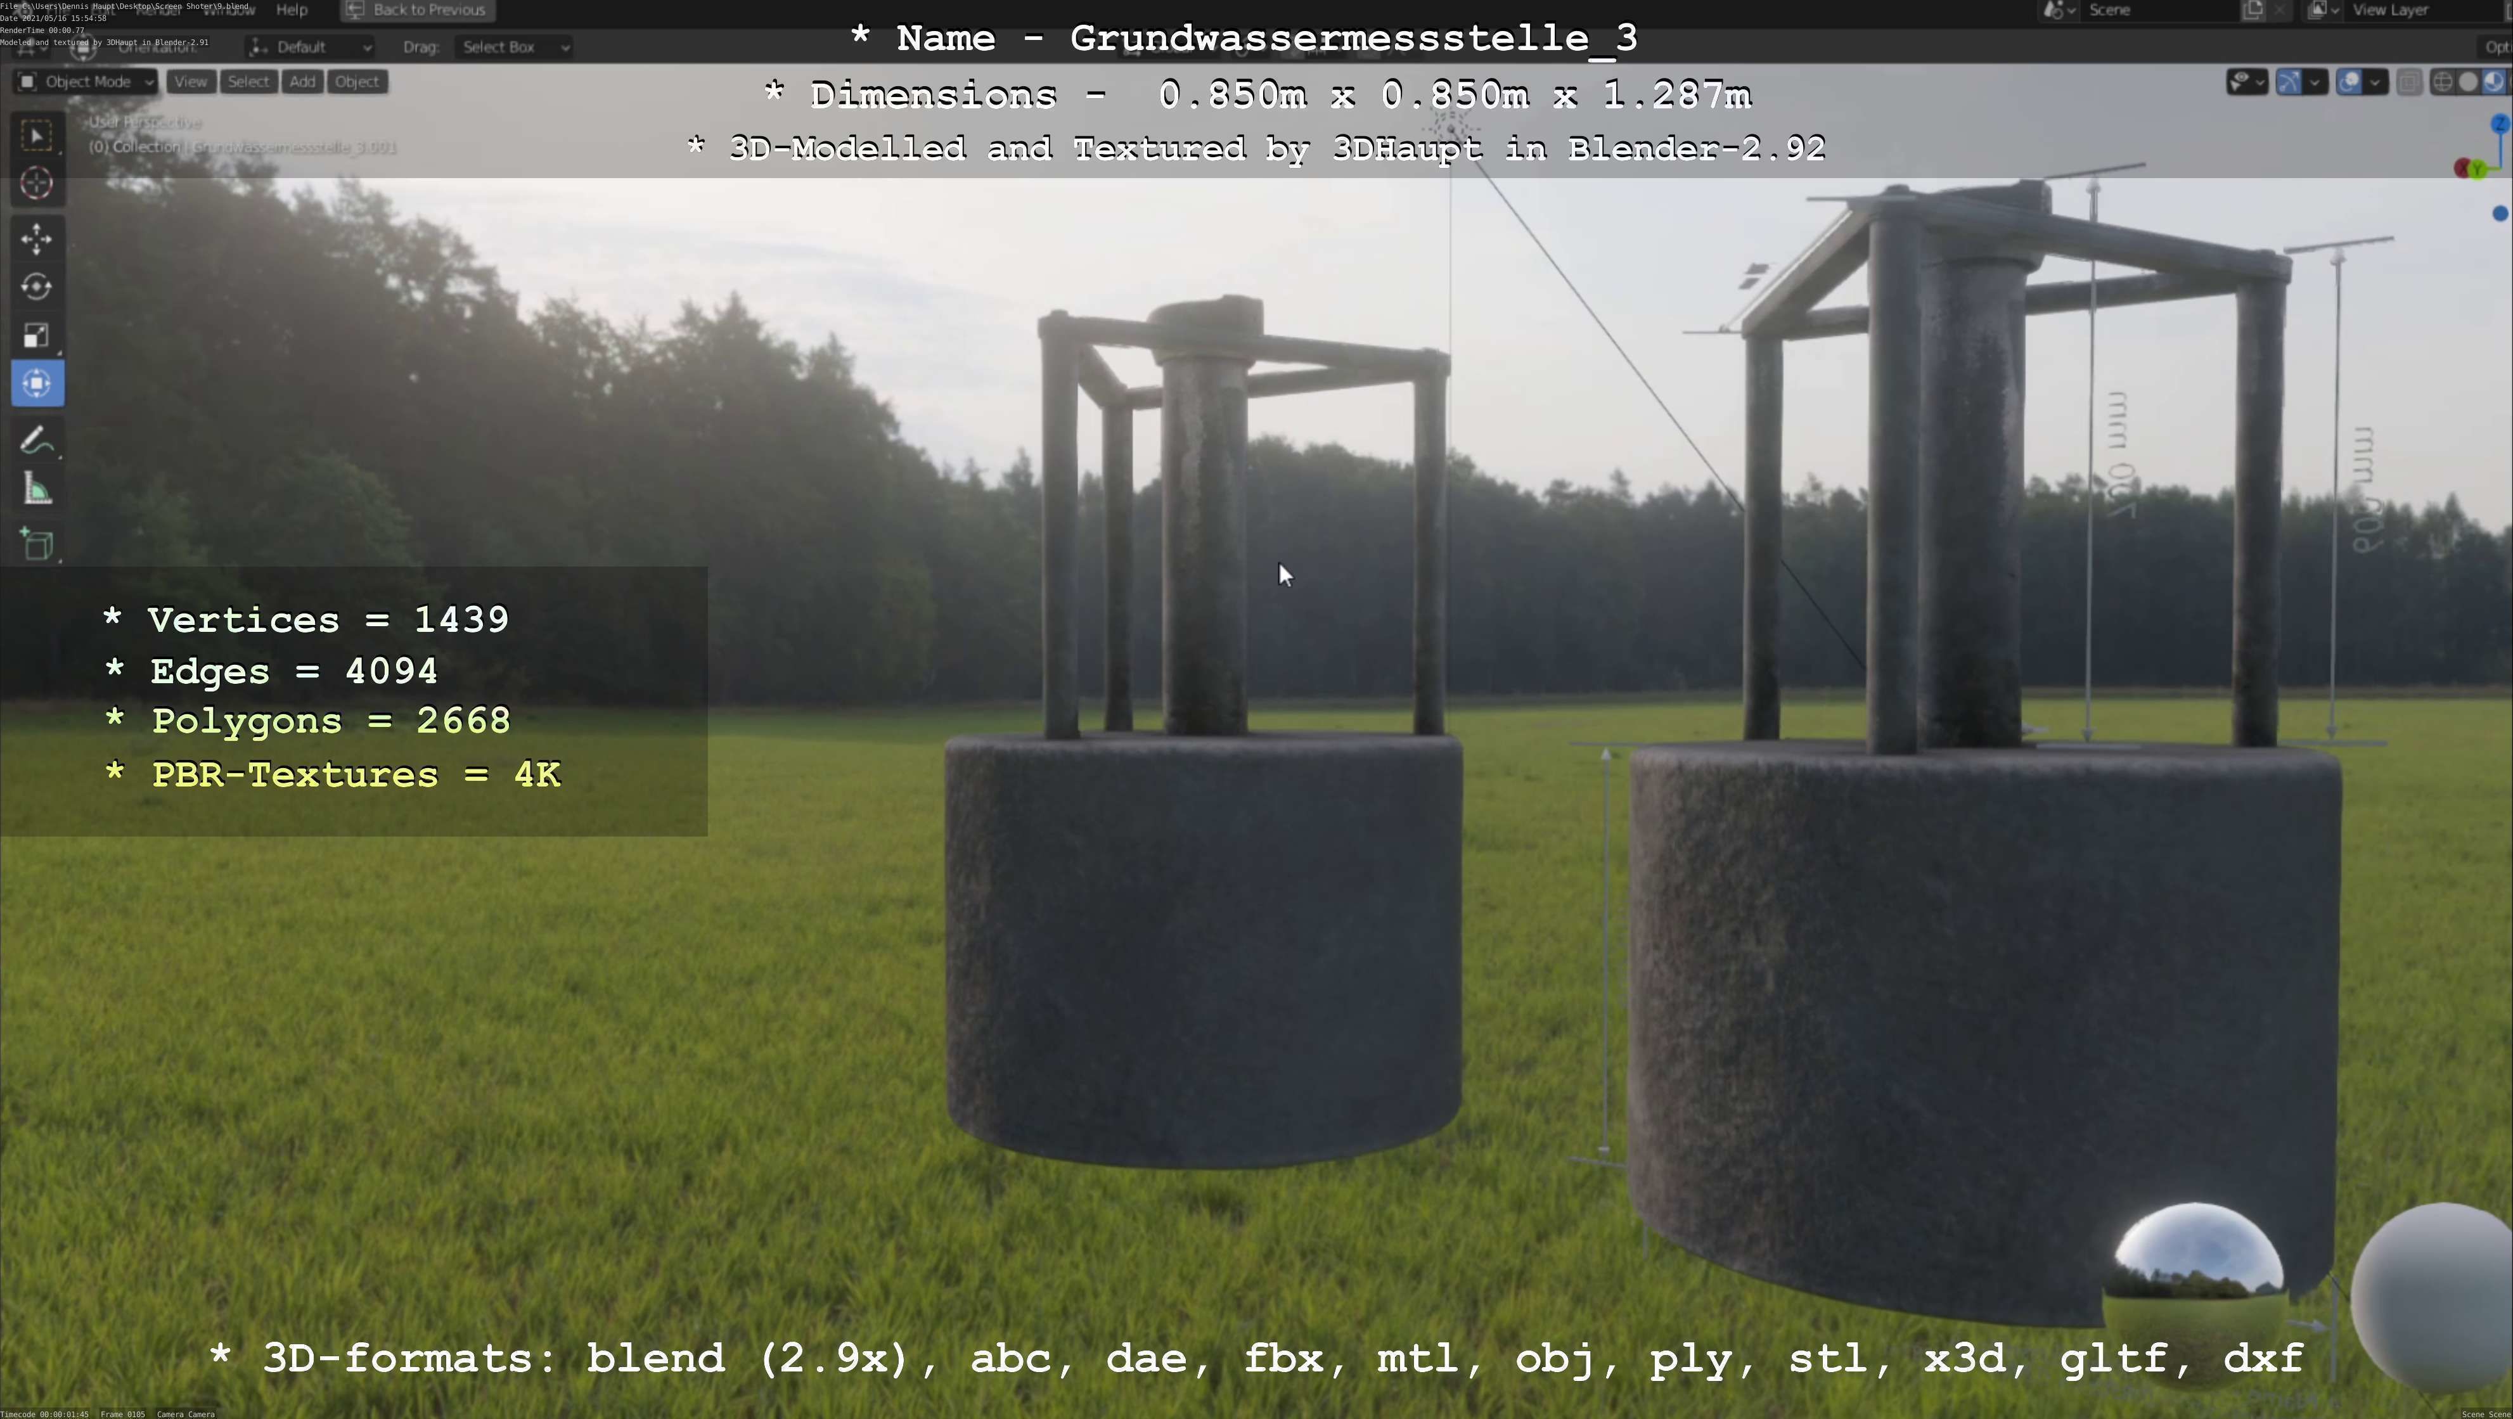Toggle X-Ray mode
Screen dimensions: 2513x1419
point(2410,82)
